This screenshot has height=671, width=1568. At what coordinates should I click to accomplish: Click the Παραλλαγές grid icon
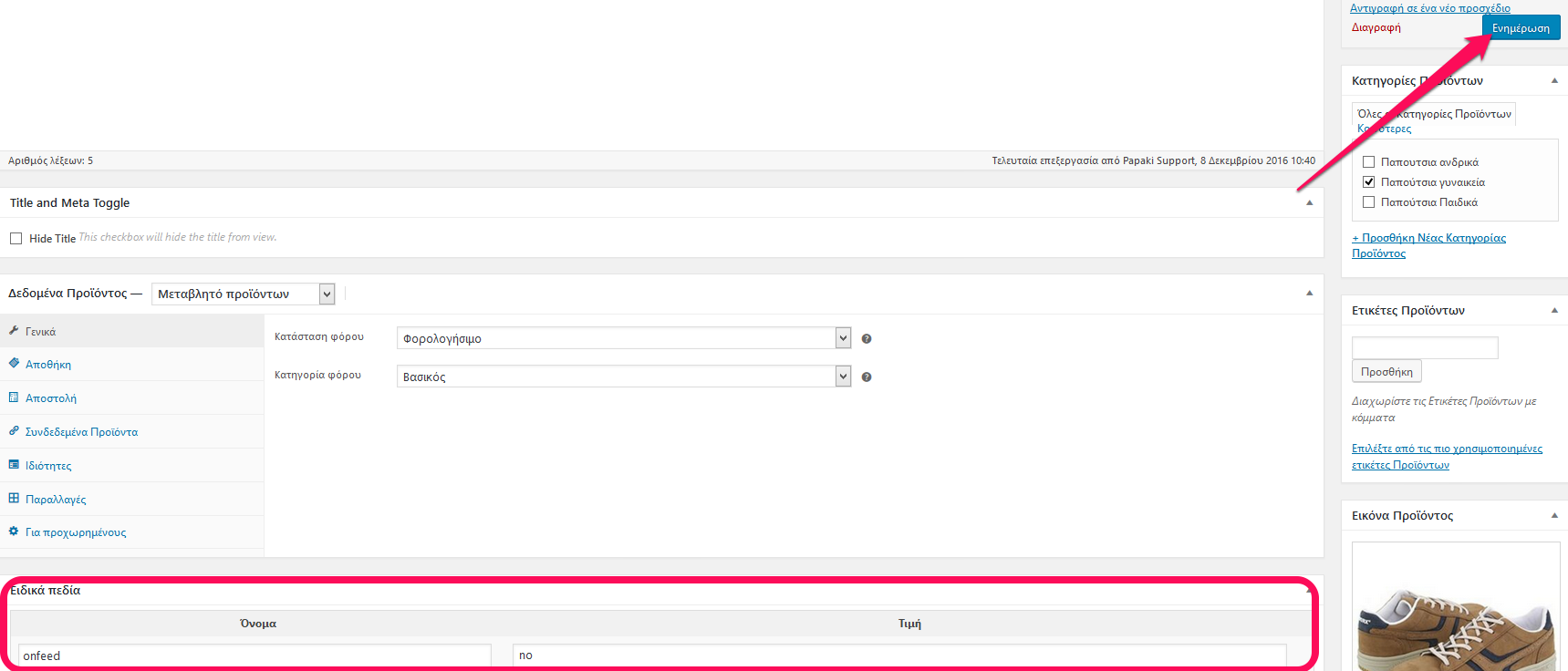(x=14, y=499)
